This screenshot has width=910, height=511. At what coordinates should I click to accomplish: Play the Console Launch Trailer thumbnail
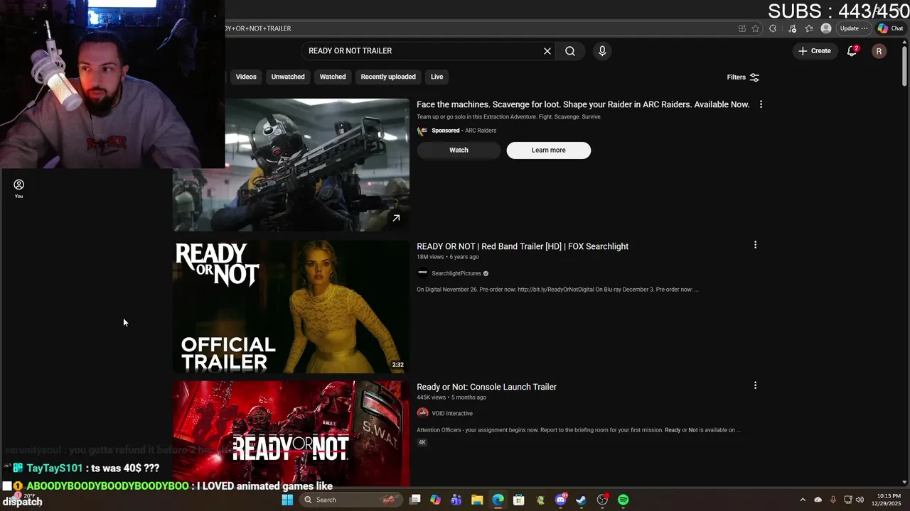[291, 434]
